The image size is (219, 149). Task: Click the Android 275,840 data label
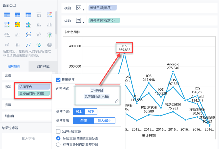(x=173, y=66)
